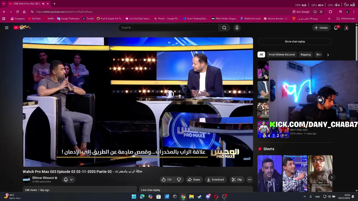Open the YouTube account avatar menu
Screen dimensions: 358x201
346,28
